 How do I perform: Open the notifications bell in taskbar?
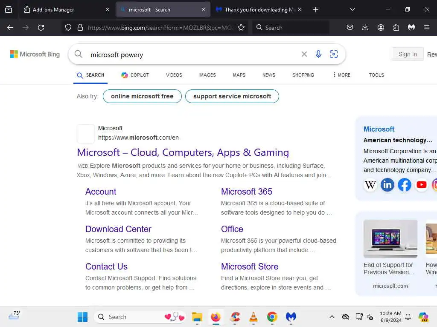coord(408,317)
